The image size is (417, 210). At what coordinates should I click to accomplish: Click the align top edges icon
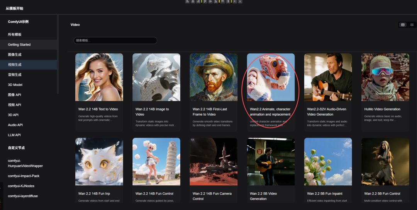[205, 1]
